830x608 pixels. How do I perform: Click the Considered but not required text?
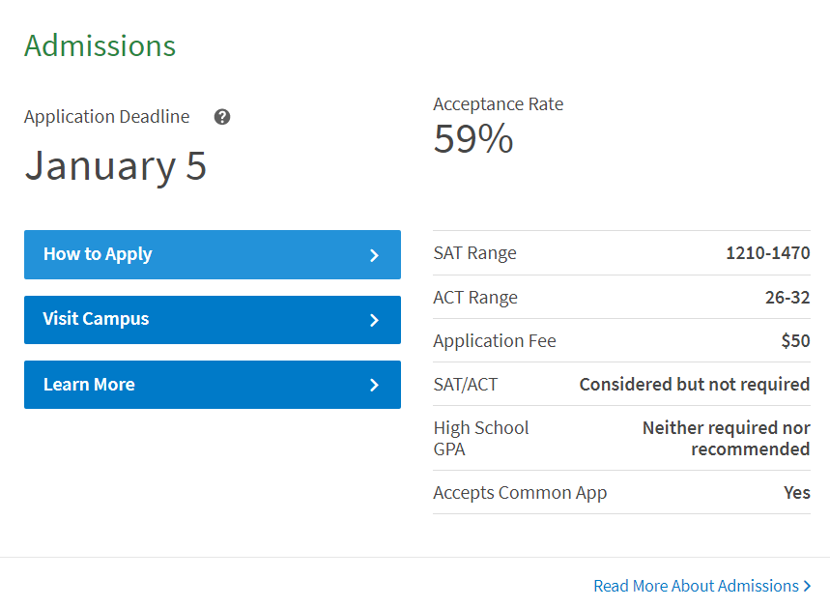tap(694, 384)
